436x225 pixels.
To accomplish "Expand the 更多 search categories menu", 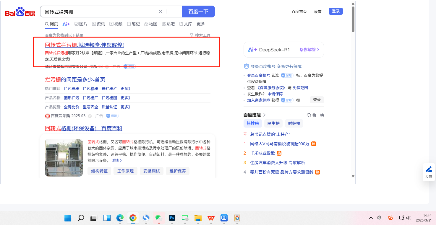I will tap(201, 24).
